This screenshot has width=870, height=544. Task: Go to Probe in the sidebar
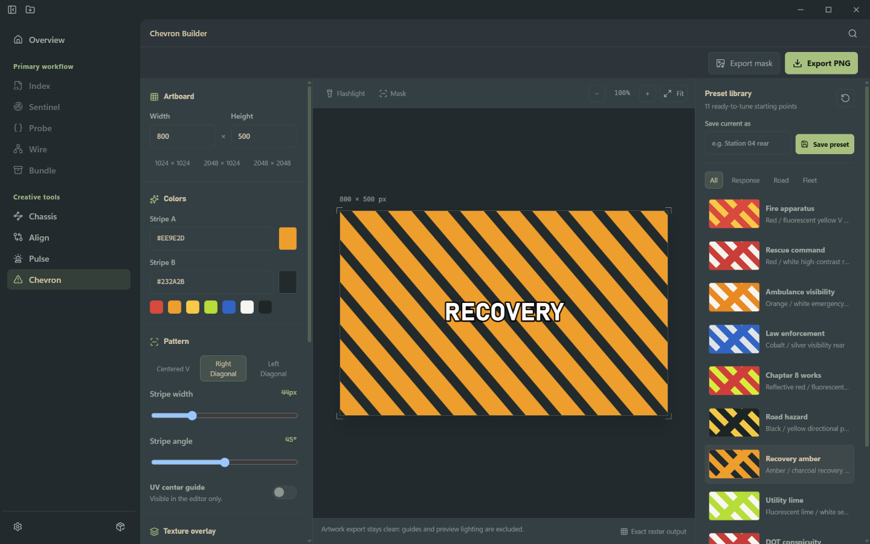(x=68, y=128)
